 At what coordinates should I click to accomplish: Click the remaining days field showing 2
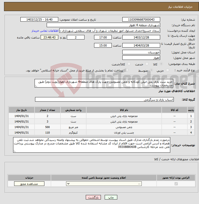tap(76, 37)
